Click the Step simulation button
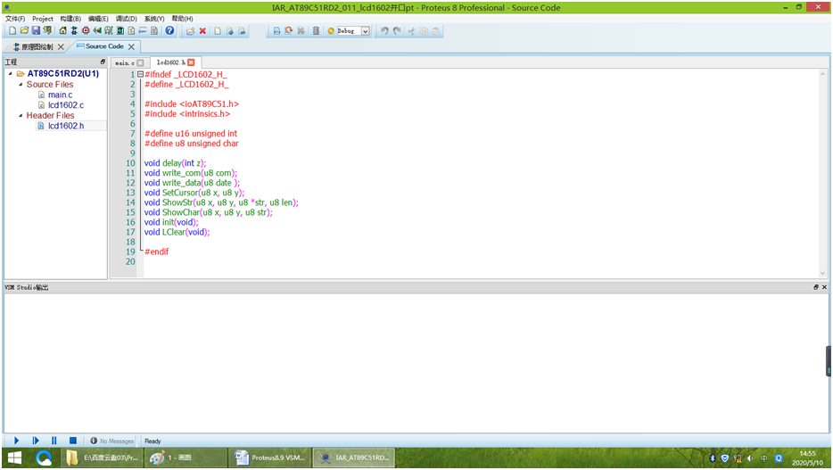This screenshot has height=470, width=833. 36,441
